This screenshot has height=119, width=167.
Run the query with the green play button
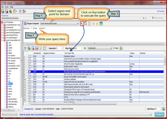(82, 23)
